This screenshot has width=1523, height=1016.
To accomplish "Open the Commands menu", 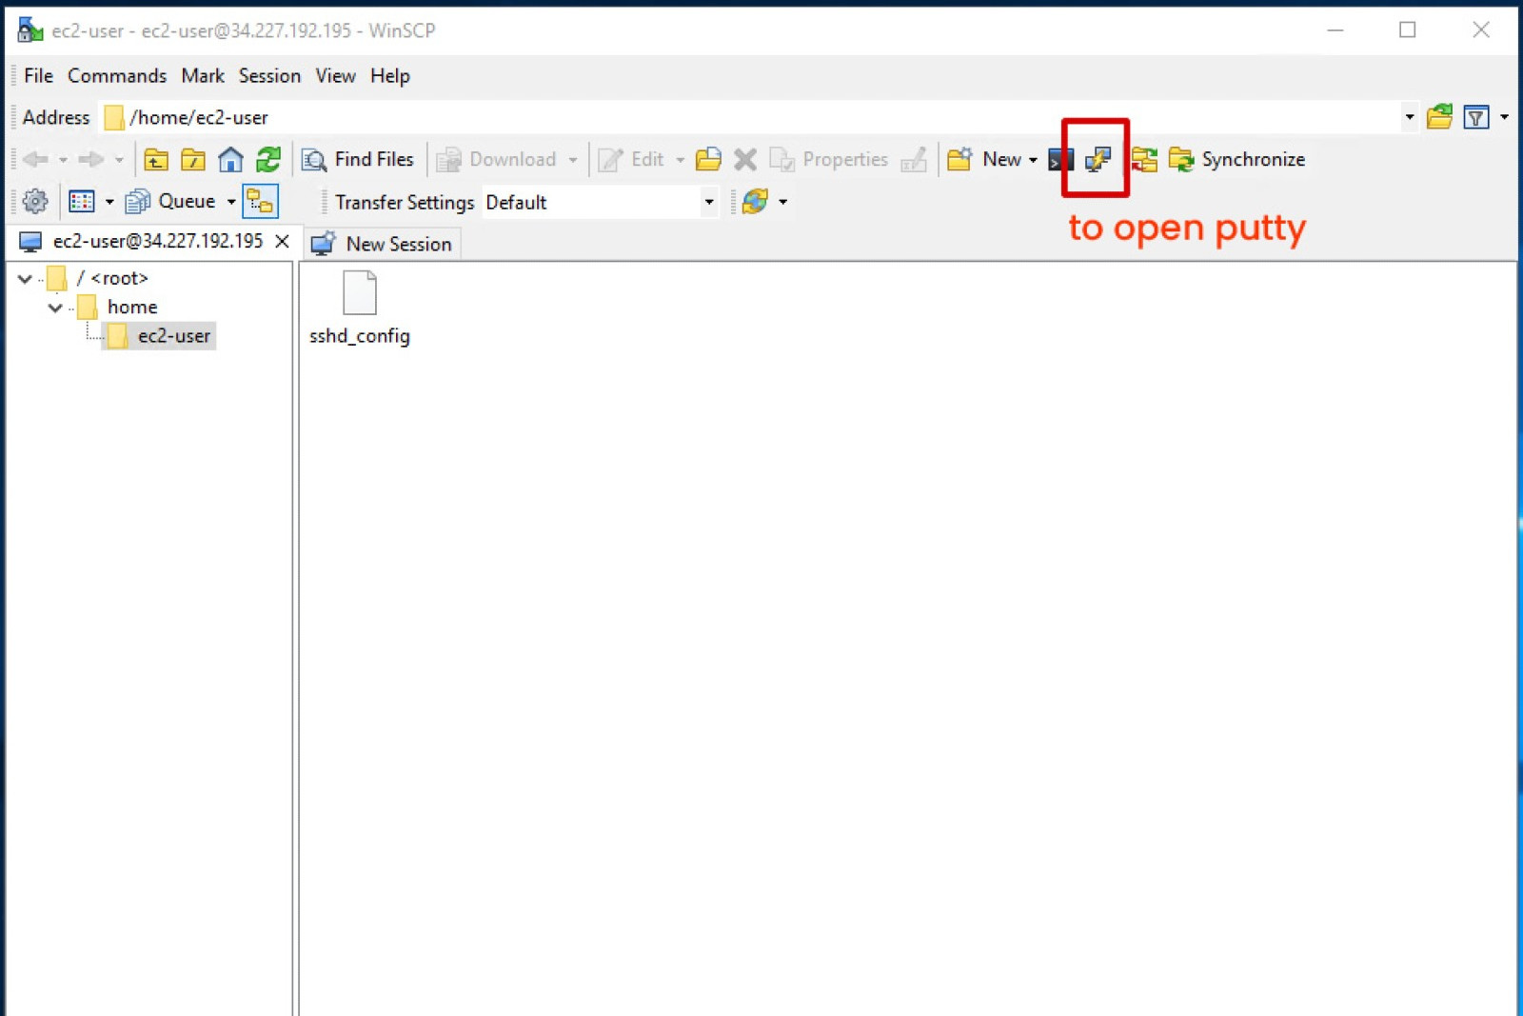I will click(117, 76).
